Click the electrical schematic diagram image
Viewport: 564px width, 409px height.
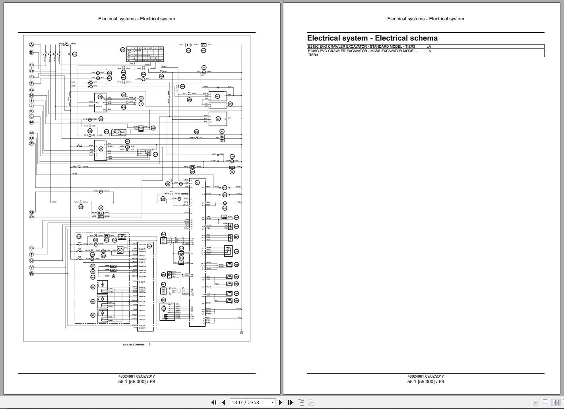[x=136, y=188]
